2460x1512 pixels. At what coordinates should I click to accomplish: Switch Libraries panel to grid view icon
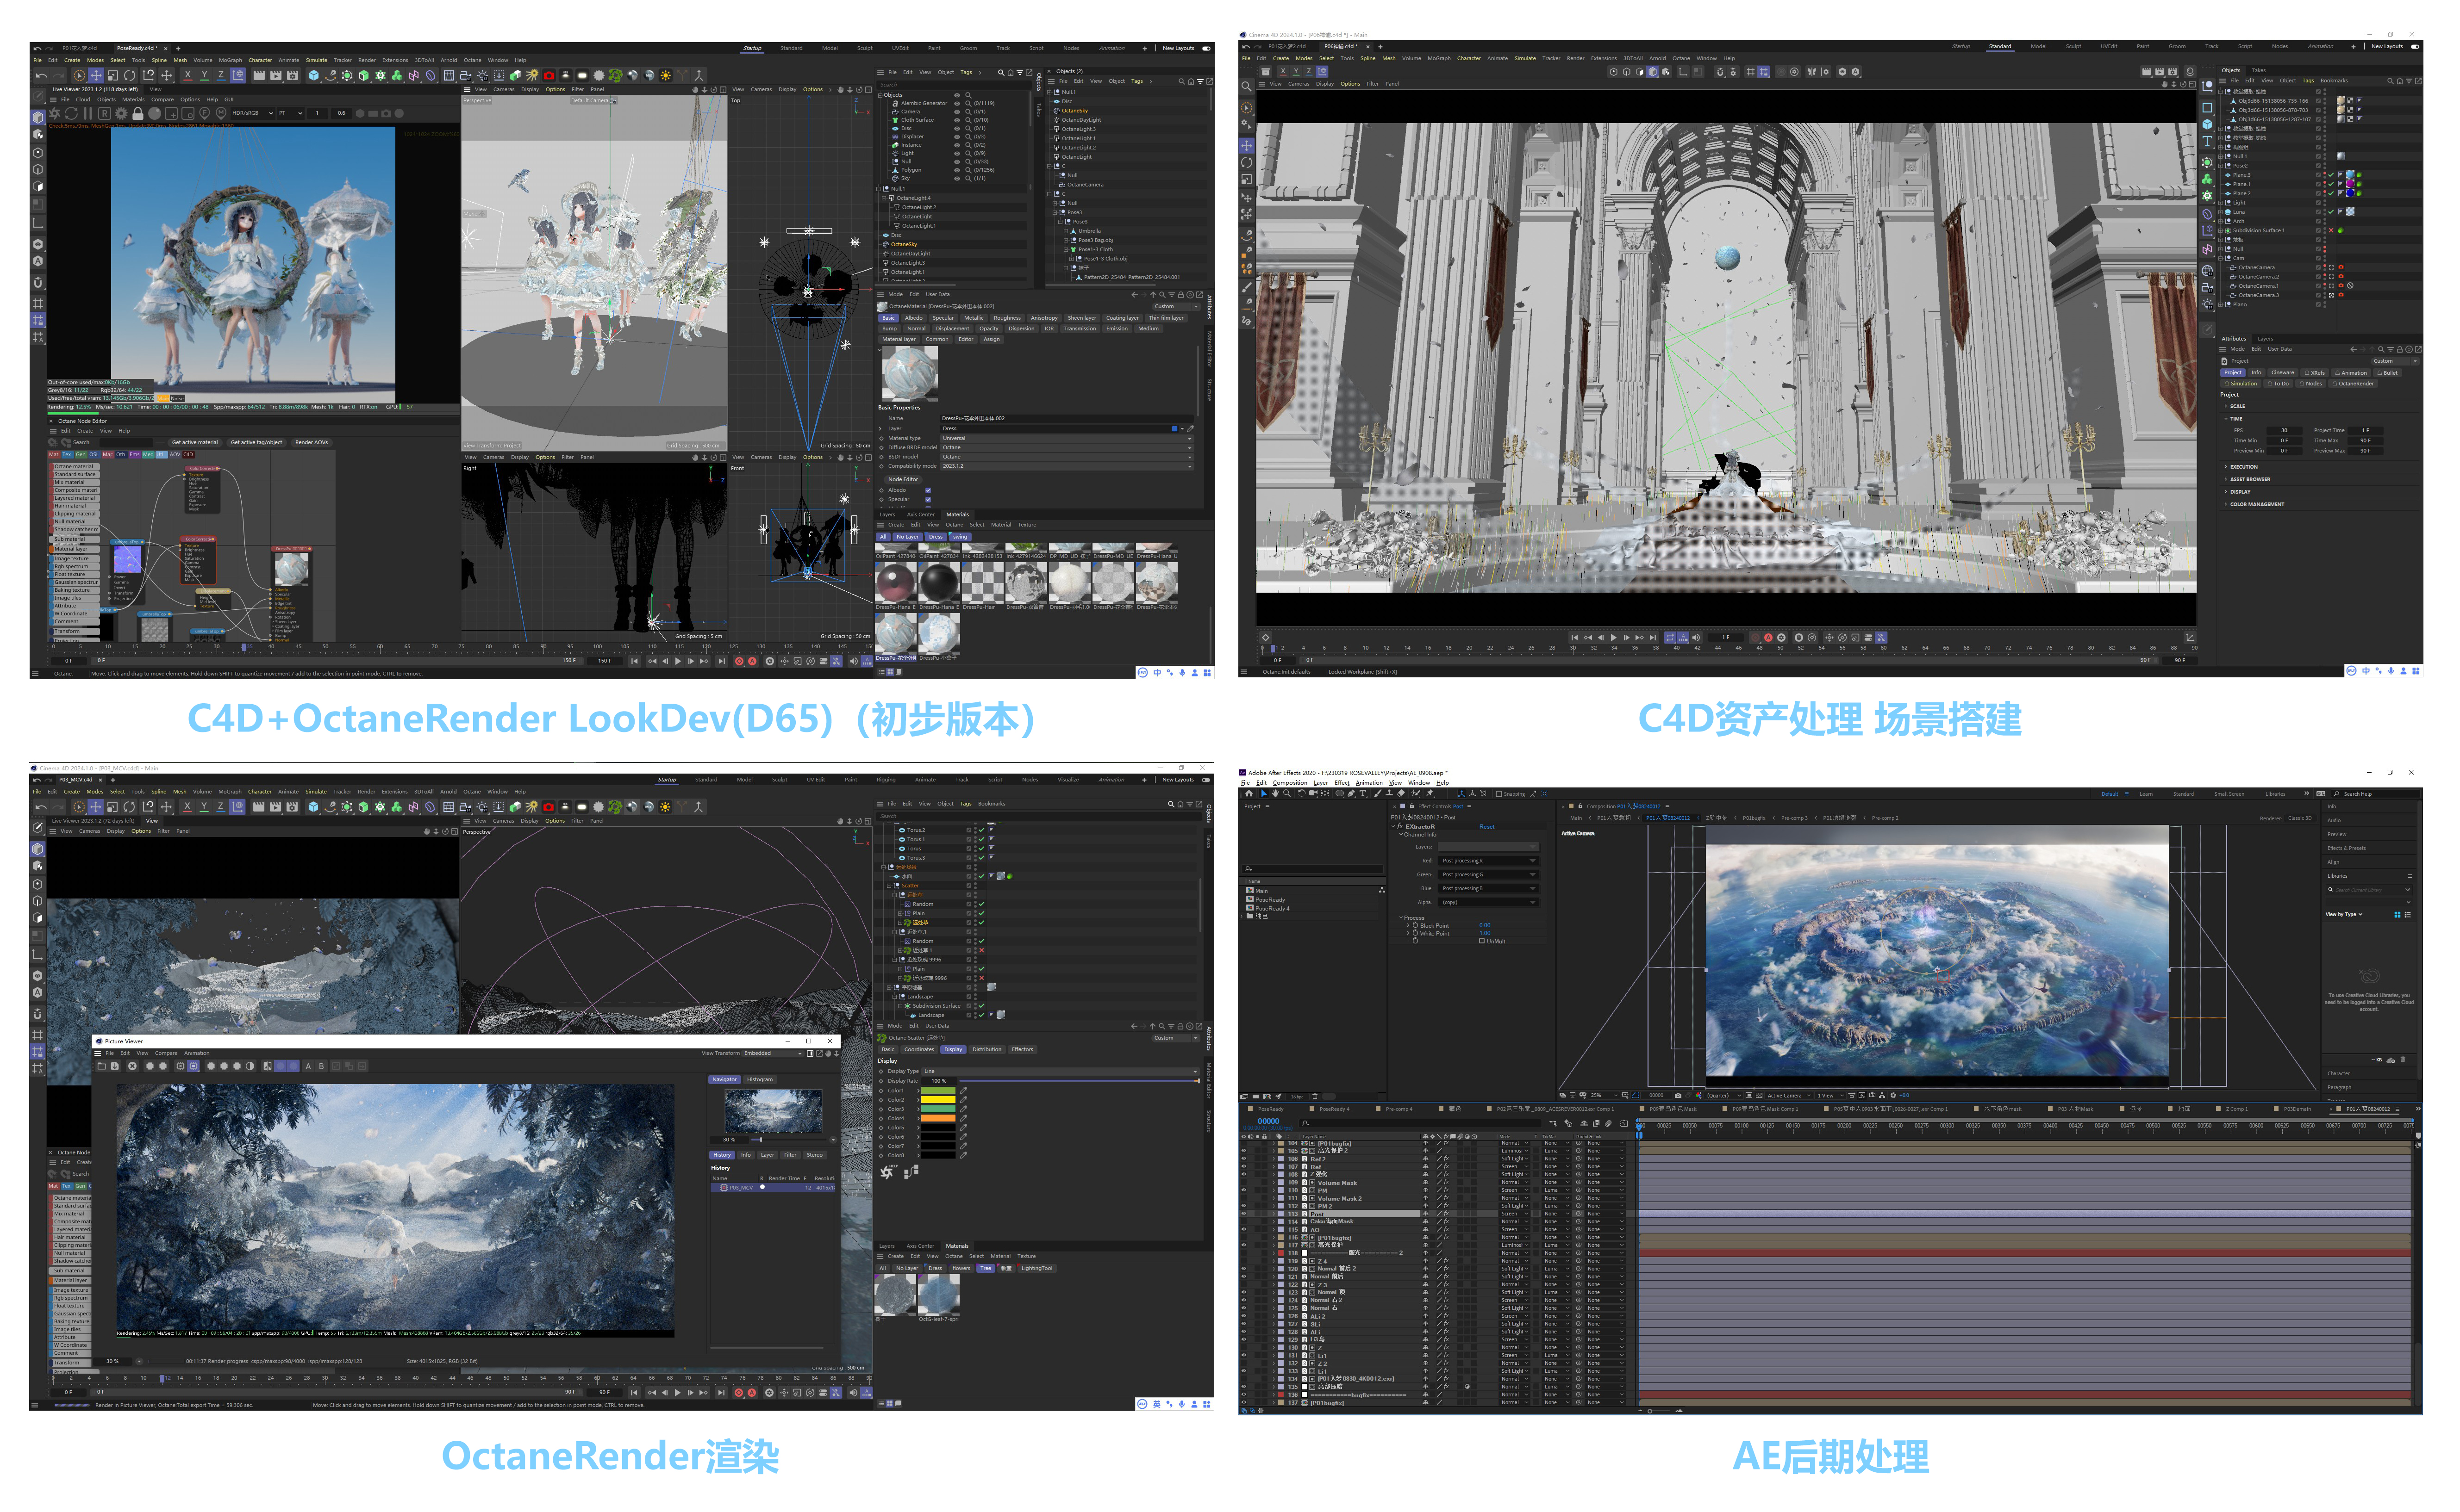click(x=2398, y=915)
